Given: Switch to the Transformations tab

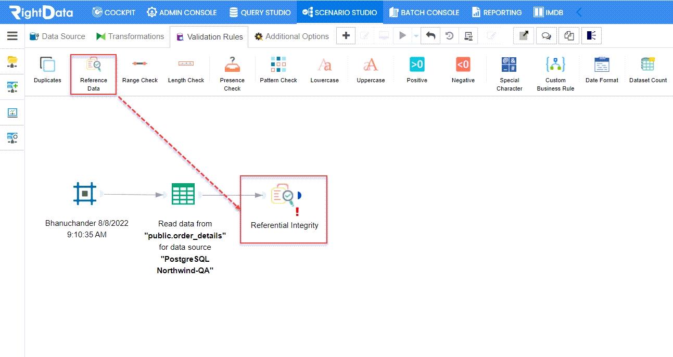Looking at the screenshot, I should [130, 36].
